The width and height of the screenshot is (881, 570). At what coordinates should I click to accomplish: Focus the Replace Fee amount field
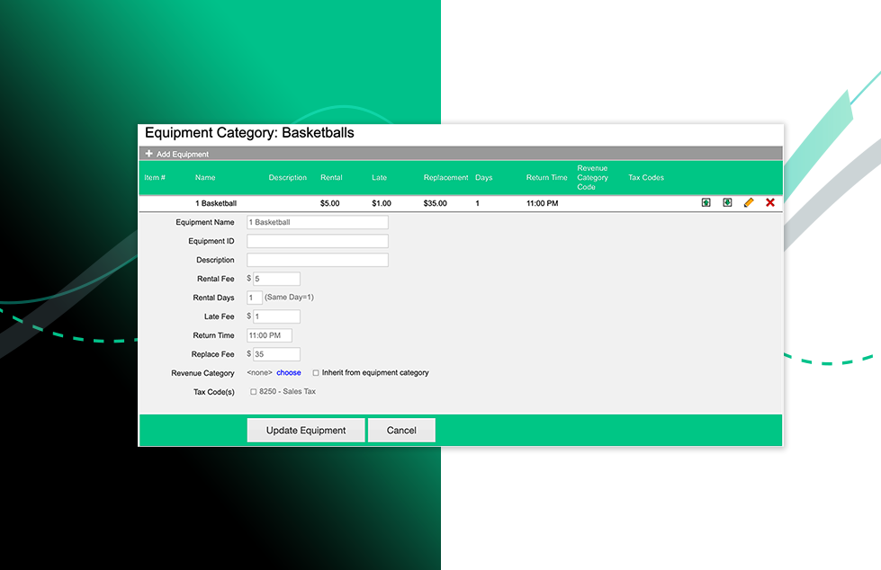(x=276, y=354)
